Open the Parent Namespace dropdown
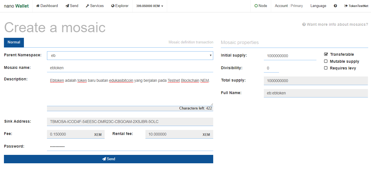Image resolution: width=371 pixels, height=170 pixels. click(x=130, y=55)
